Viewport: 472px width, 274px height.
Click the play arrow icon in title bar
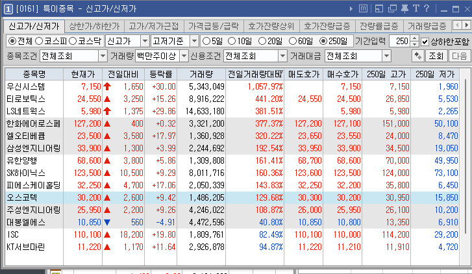click(351, 8)
